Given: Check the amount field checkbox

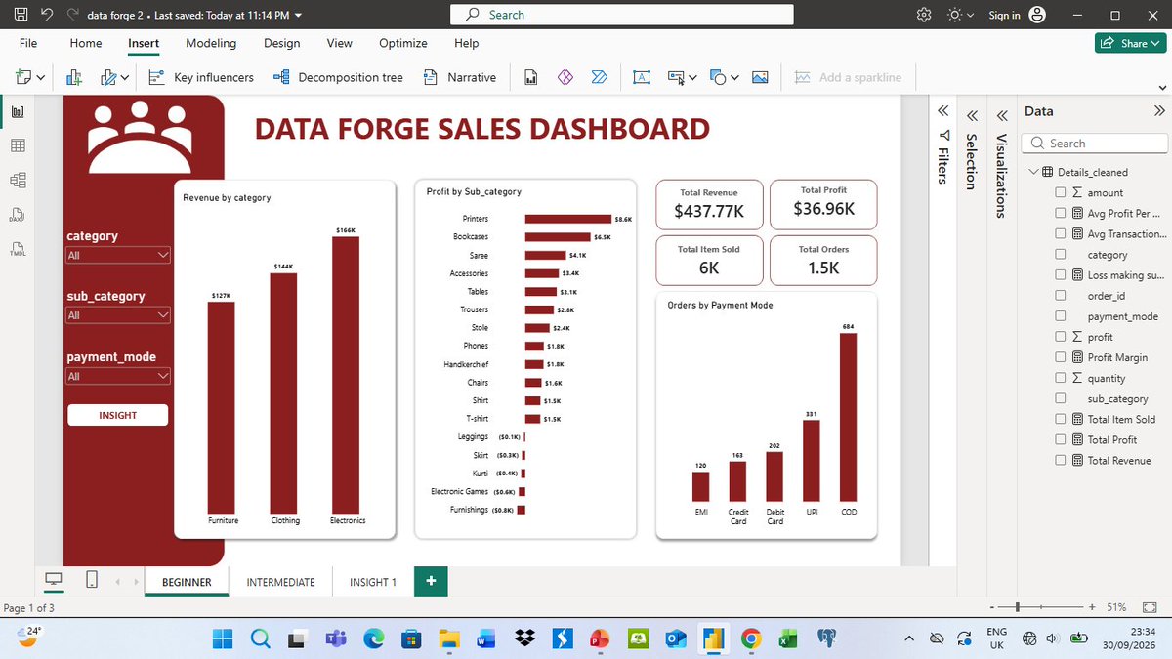Looking at the screenshot, I should pos(1061,193).
